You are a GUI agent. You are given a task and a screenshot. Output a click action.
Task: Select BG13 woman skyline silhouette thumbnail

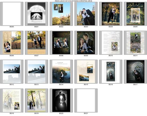pyautogui.click(x=36, y=71)
